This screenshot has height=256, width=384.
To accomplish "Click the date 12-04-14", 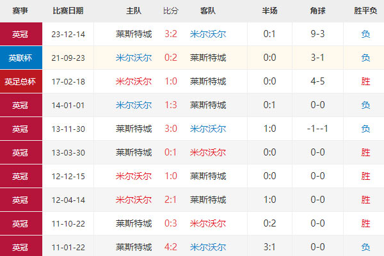I will (68, 200).
